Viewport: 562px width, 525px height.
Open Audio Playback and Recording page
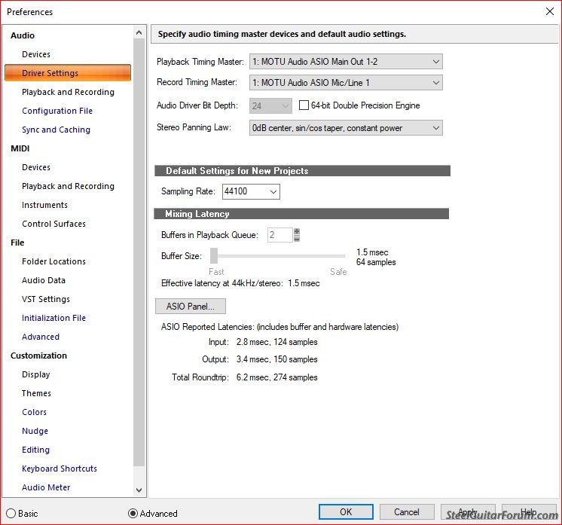tap(68, 92)
